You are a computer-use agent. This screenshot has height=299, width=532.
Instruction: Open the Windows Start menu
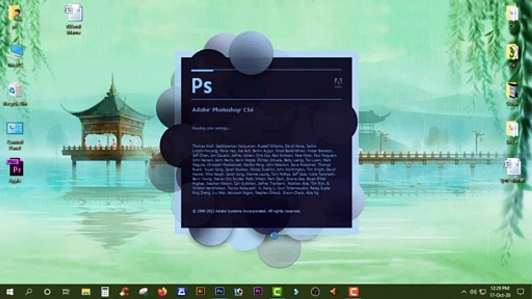click(x=9, y=292)
